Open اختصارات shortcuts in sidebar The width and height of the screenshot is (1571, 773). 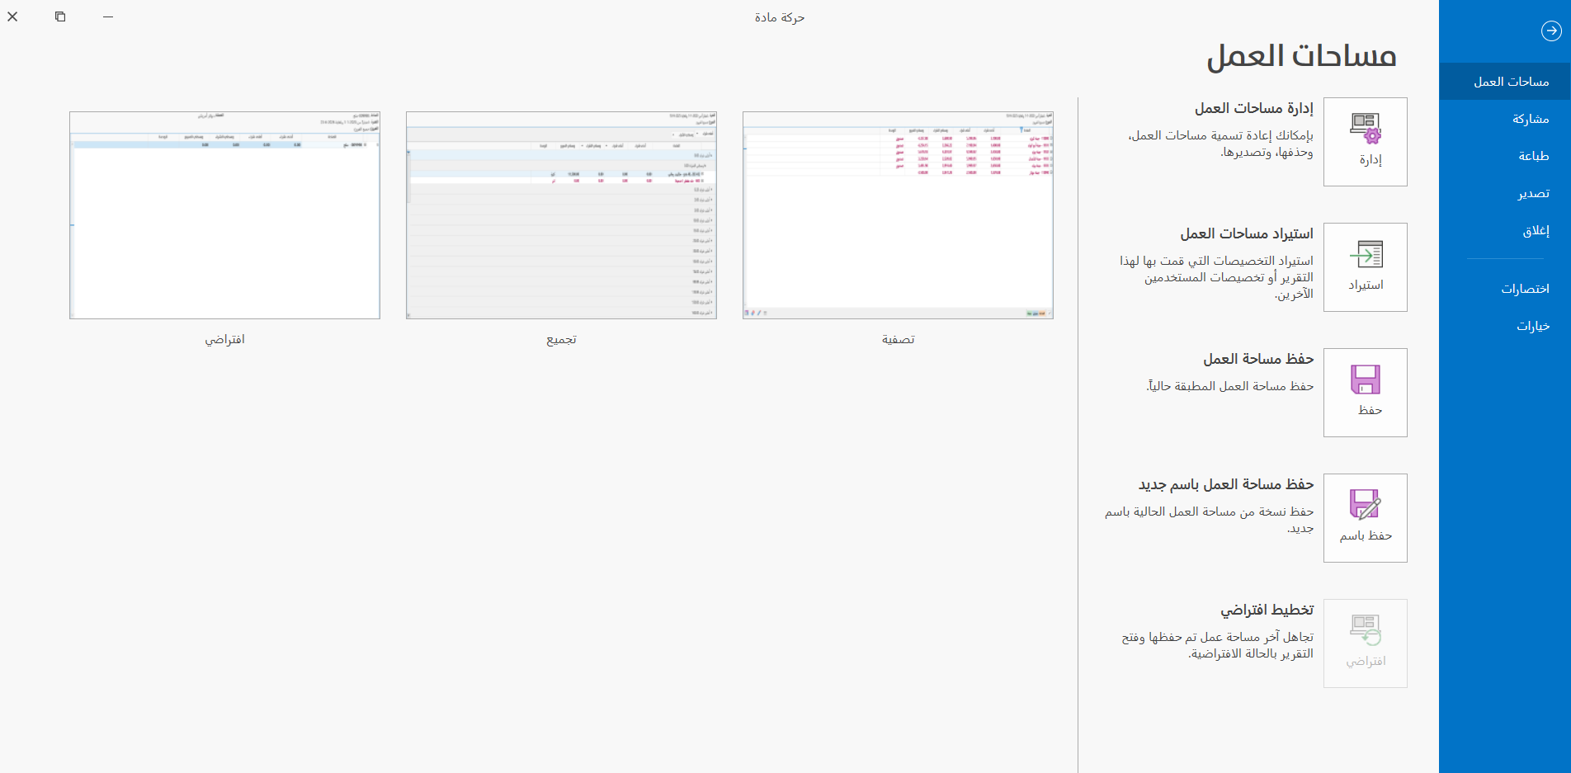pos(1505,289)
